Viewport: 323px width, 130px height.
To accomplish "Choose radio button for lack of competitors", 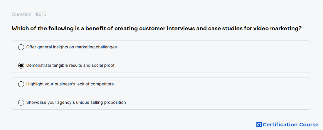I will pyautogui.click(x=21, y=84).
